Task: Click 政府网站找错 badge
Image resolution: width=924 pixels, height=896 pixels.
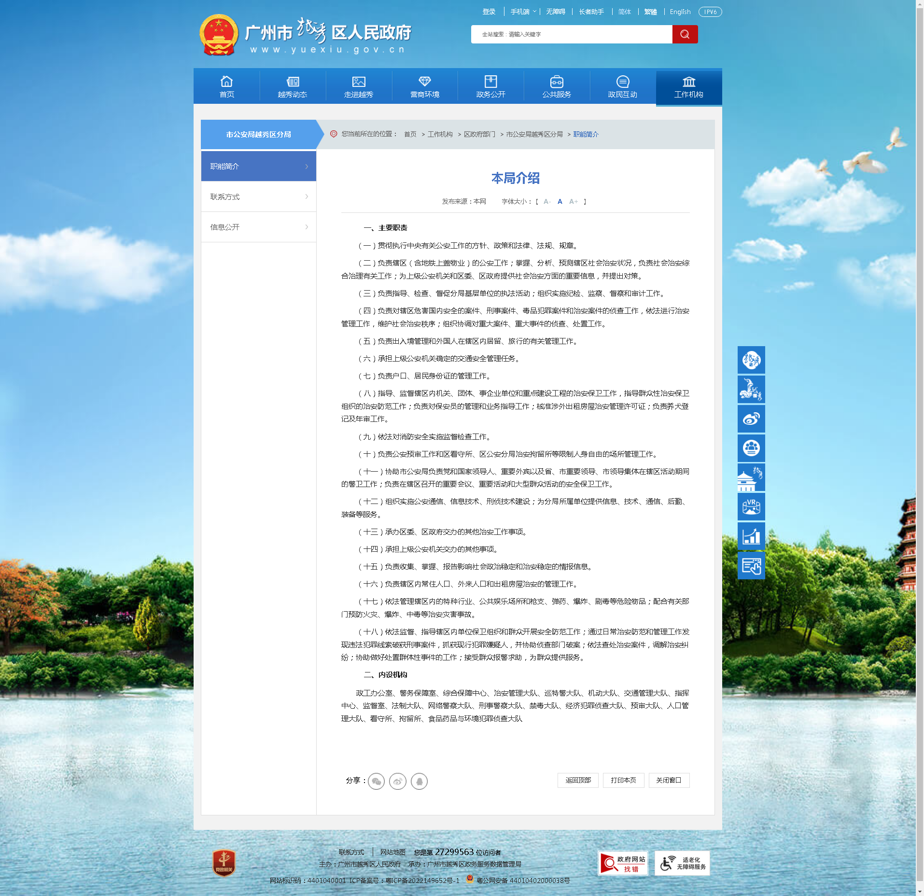Action: click(623, 863)
